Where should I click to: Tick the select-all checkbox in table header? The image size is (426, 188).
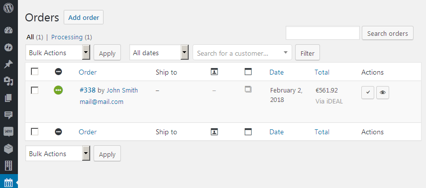pos(34,72)
